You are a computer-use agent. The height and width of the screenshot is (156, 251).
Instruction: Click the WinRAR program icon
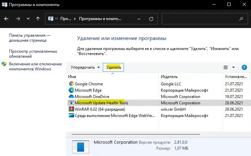coord(71,109)
